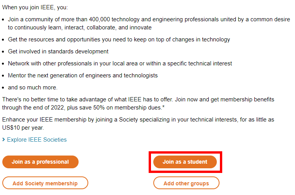Click the "US$10 per year." text
Screen dimensions: 295x195
coord(23,128)
